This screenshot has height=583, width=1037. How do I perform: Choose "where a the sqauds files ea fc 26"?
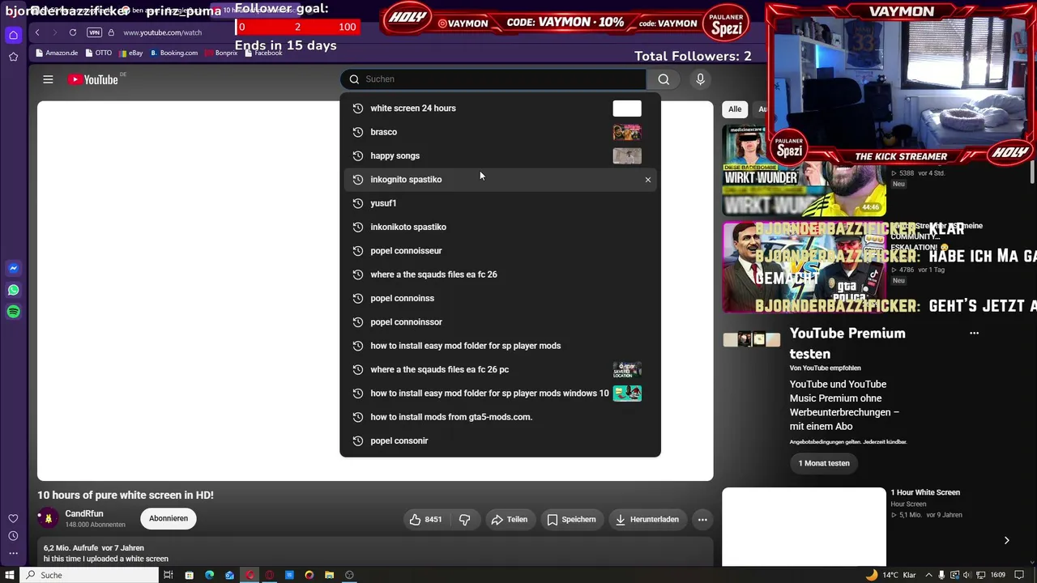click(500, 274)
